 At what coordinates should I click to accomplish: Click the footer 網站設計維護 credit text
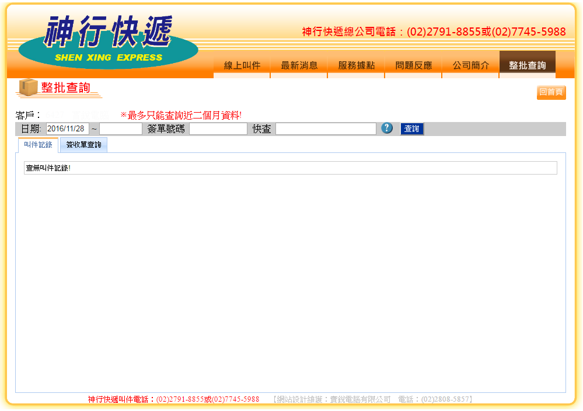pos(372,400)
